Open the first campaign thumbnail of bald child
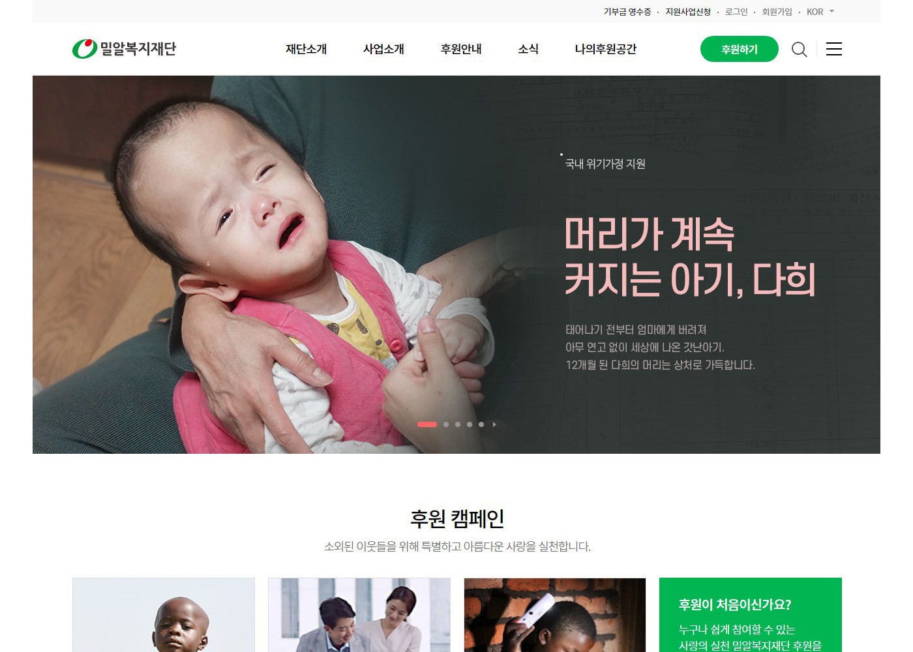The image size is (913, 652). [164, 615]
